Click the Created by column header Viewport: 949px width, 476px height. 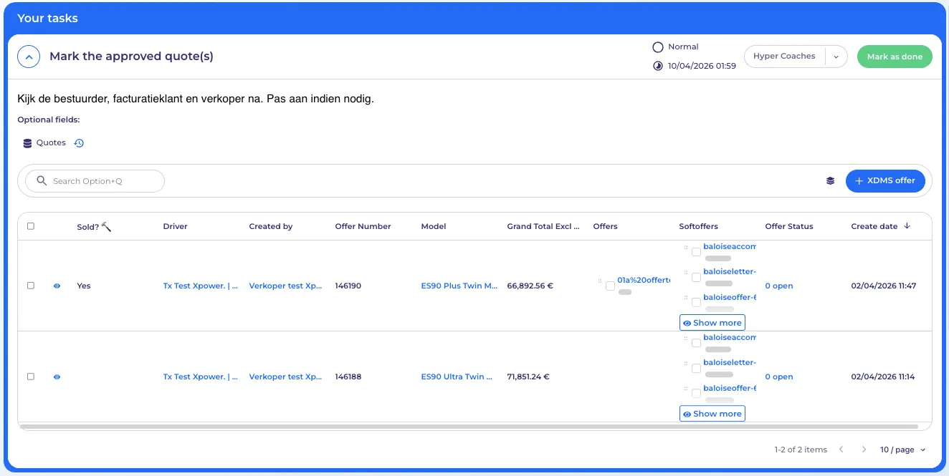point(271,226)
